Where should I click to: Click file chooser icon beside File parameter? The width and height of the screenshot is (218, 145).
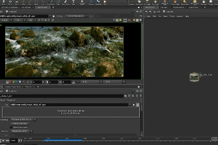pos(134,105)
